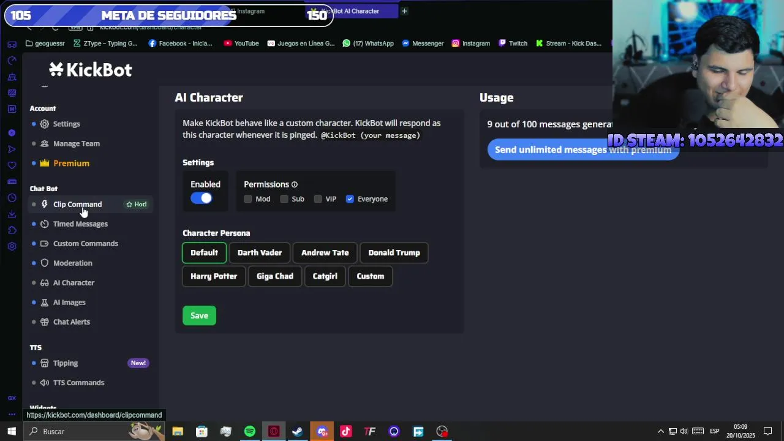
Task: Click the Windows Start button
Action: [12, 431]
